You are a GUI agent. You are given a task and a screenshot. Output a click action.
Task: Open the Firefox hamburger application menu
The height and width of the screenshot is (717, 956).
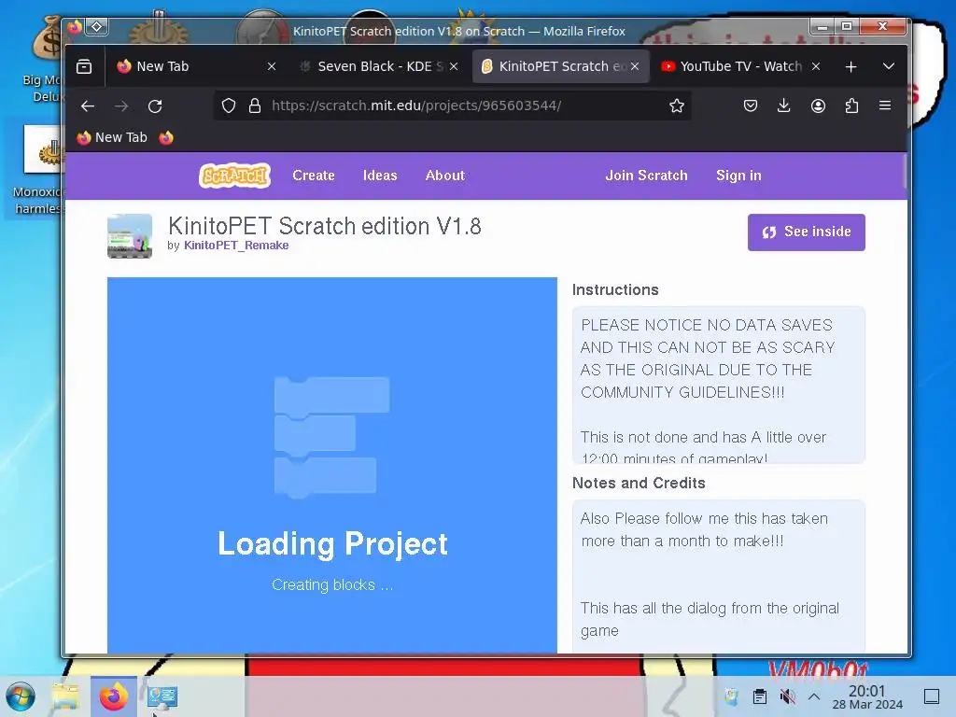[x=885, y=106]
